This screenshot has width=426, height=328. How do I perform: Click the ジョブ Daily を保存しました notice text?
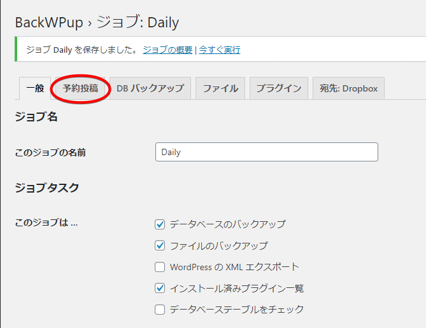(82, 50)
